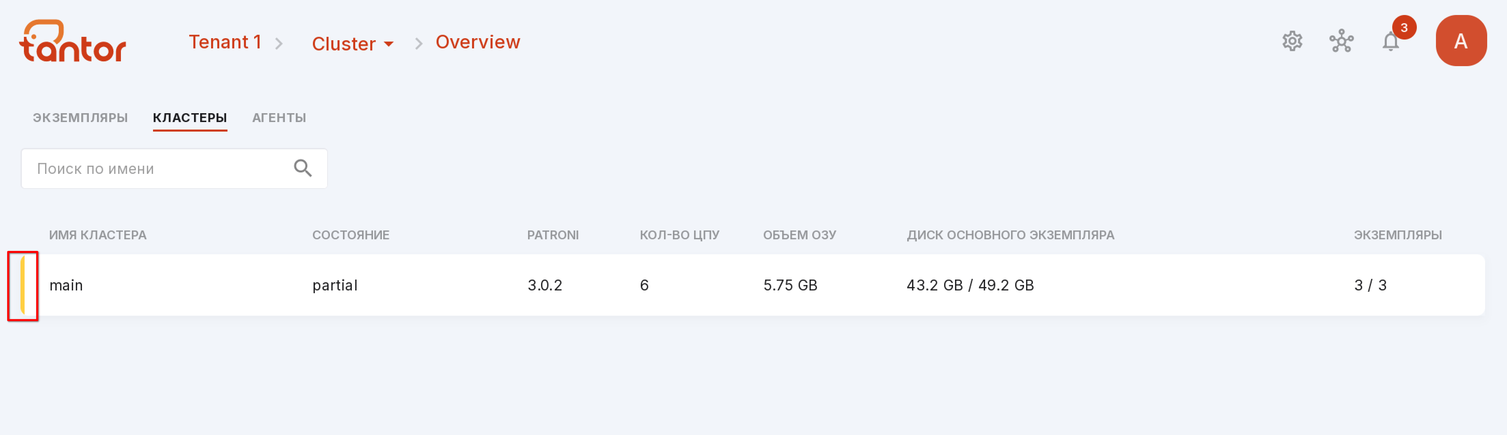Screen dimensions: 1507x435
Task: Click the yellow status bar of main cluster
Action: point(23,285)
